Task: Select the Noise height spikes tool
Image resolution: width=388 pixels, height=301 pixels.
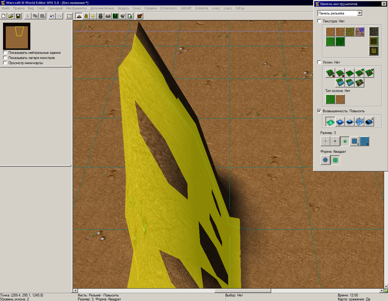Action: coord(359,122)
